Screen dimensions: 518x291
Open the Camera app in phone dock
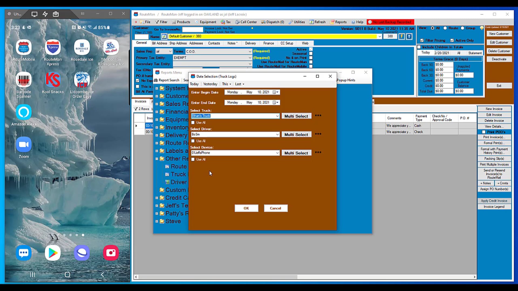pos(111,253)
